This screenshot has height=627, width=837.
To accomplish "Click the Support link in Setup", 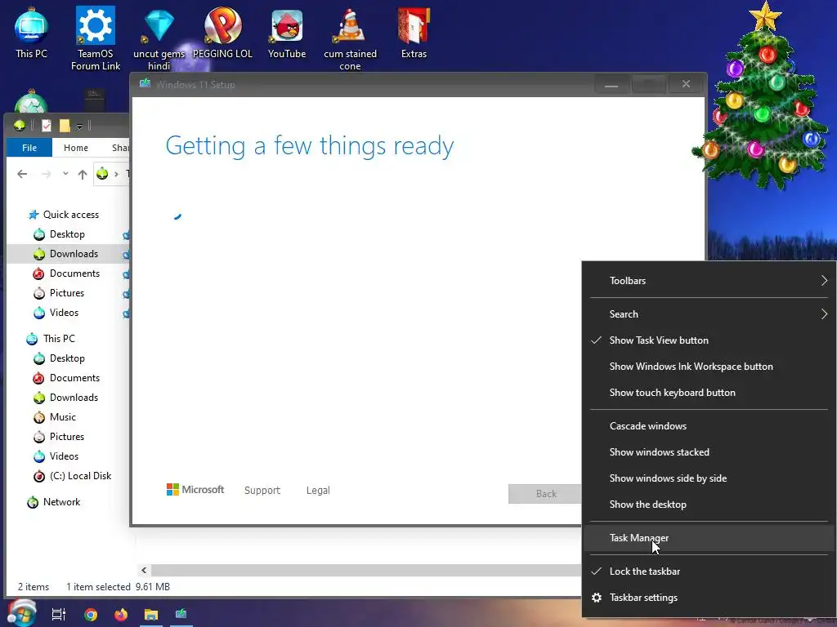I will tap(262, 490).
